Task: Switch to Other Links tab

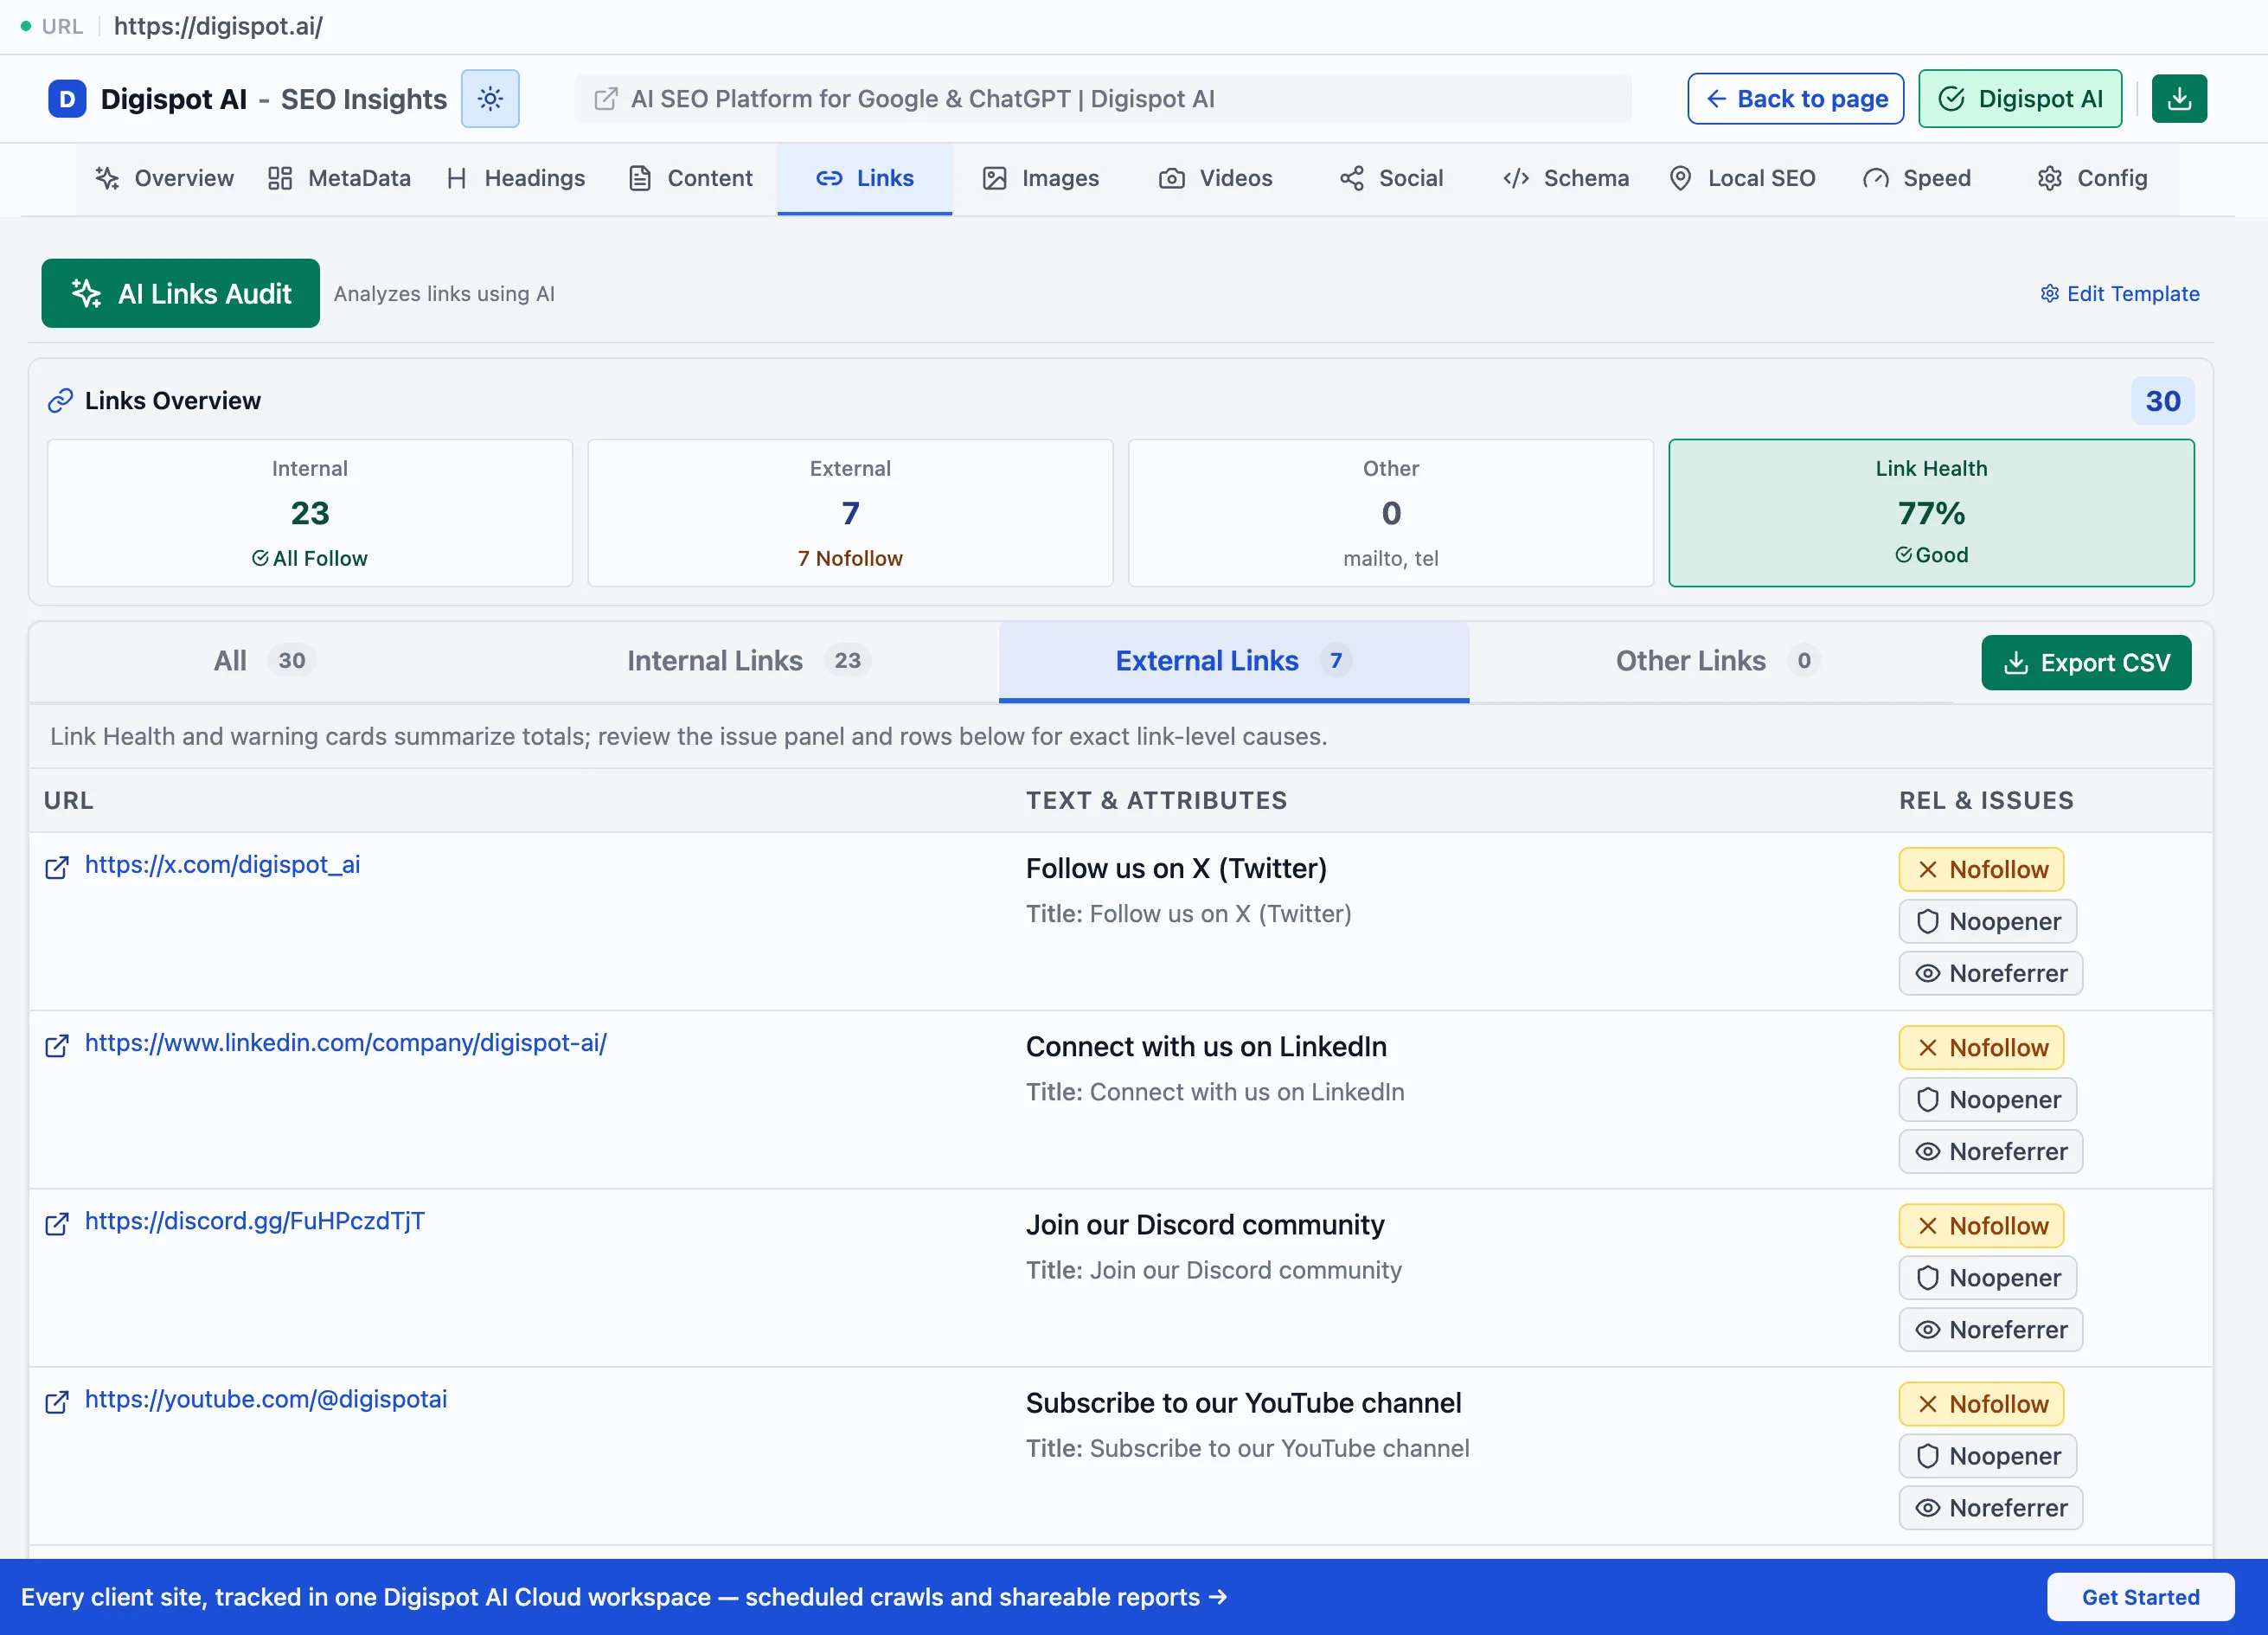Action: [x=1717, y=661]
